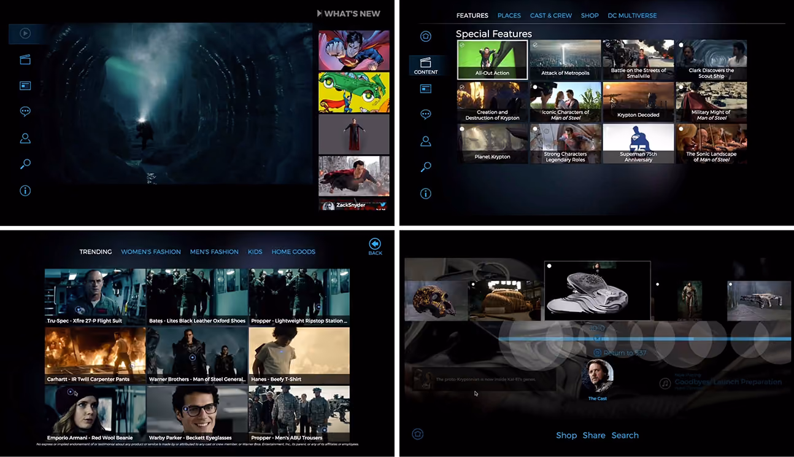Click Shop link next to Share
The width and height of the screenshot is (794, 457).
(566, 436)
